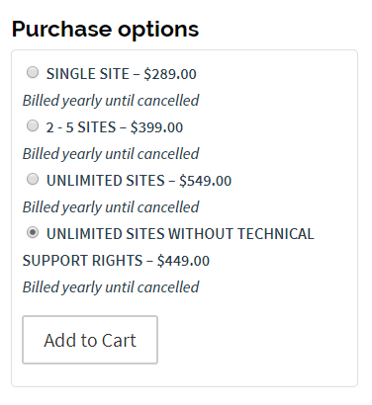Choose the 2 - 5 SITES radio button
Image resolution: width=372 pixels, height=405 pixels.
pos(33,125)
